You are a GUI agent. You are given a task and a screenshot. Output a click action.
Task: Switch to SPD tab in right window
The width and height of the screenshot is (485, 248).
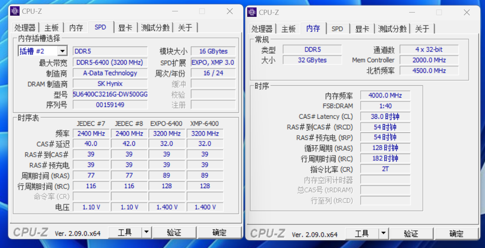pyautogui.click(x=337, y=29)
